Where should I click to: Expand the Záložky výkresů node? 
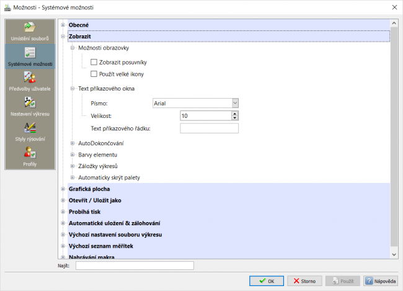point(73,166)
